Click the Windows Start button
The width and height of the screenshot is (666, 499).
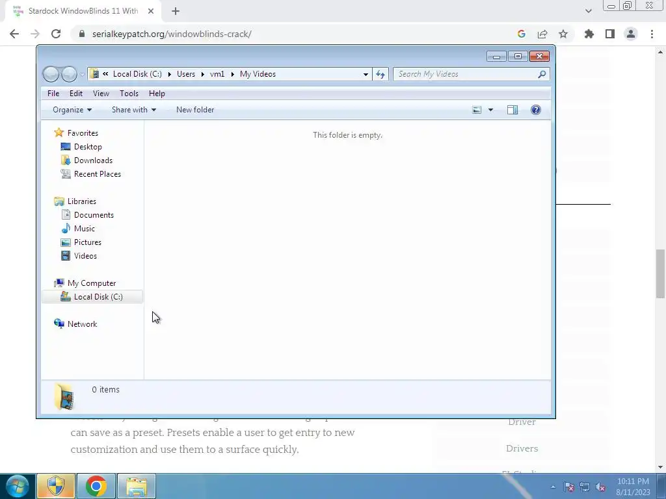18,486
